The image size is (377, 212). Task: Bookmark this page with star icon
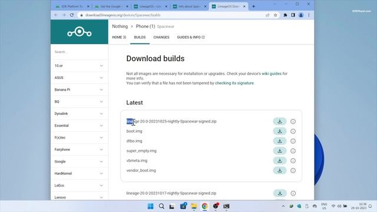point(276,15)
